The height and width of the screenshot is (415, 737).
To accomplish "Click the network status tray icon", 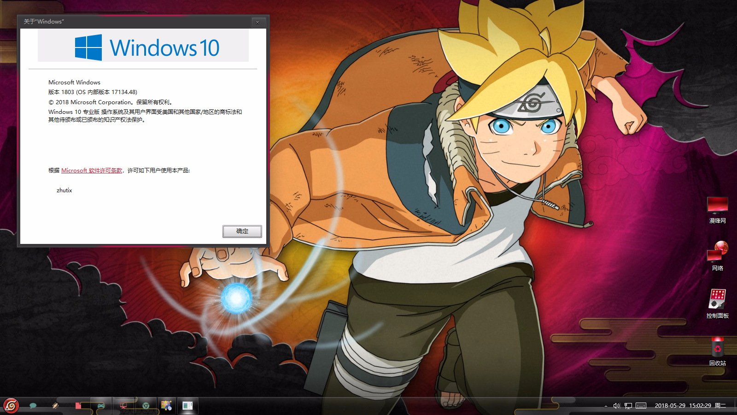I will (628, 406).
